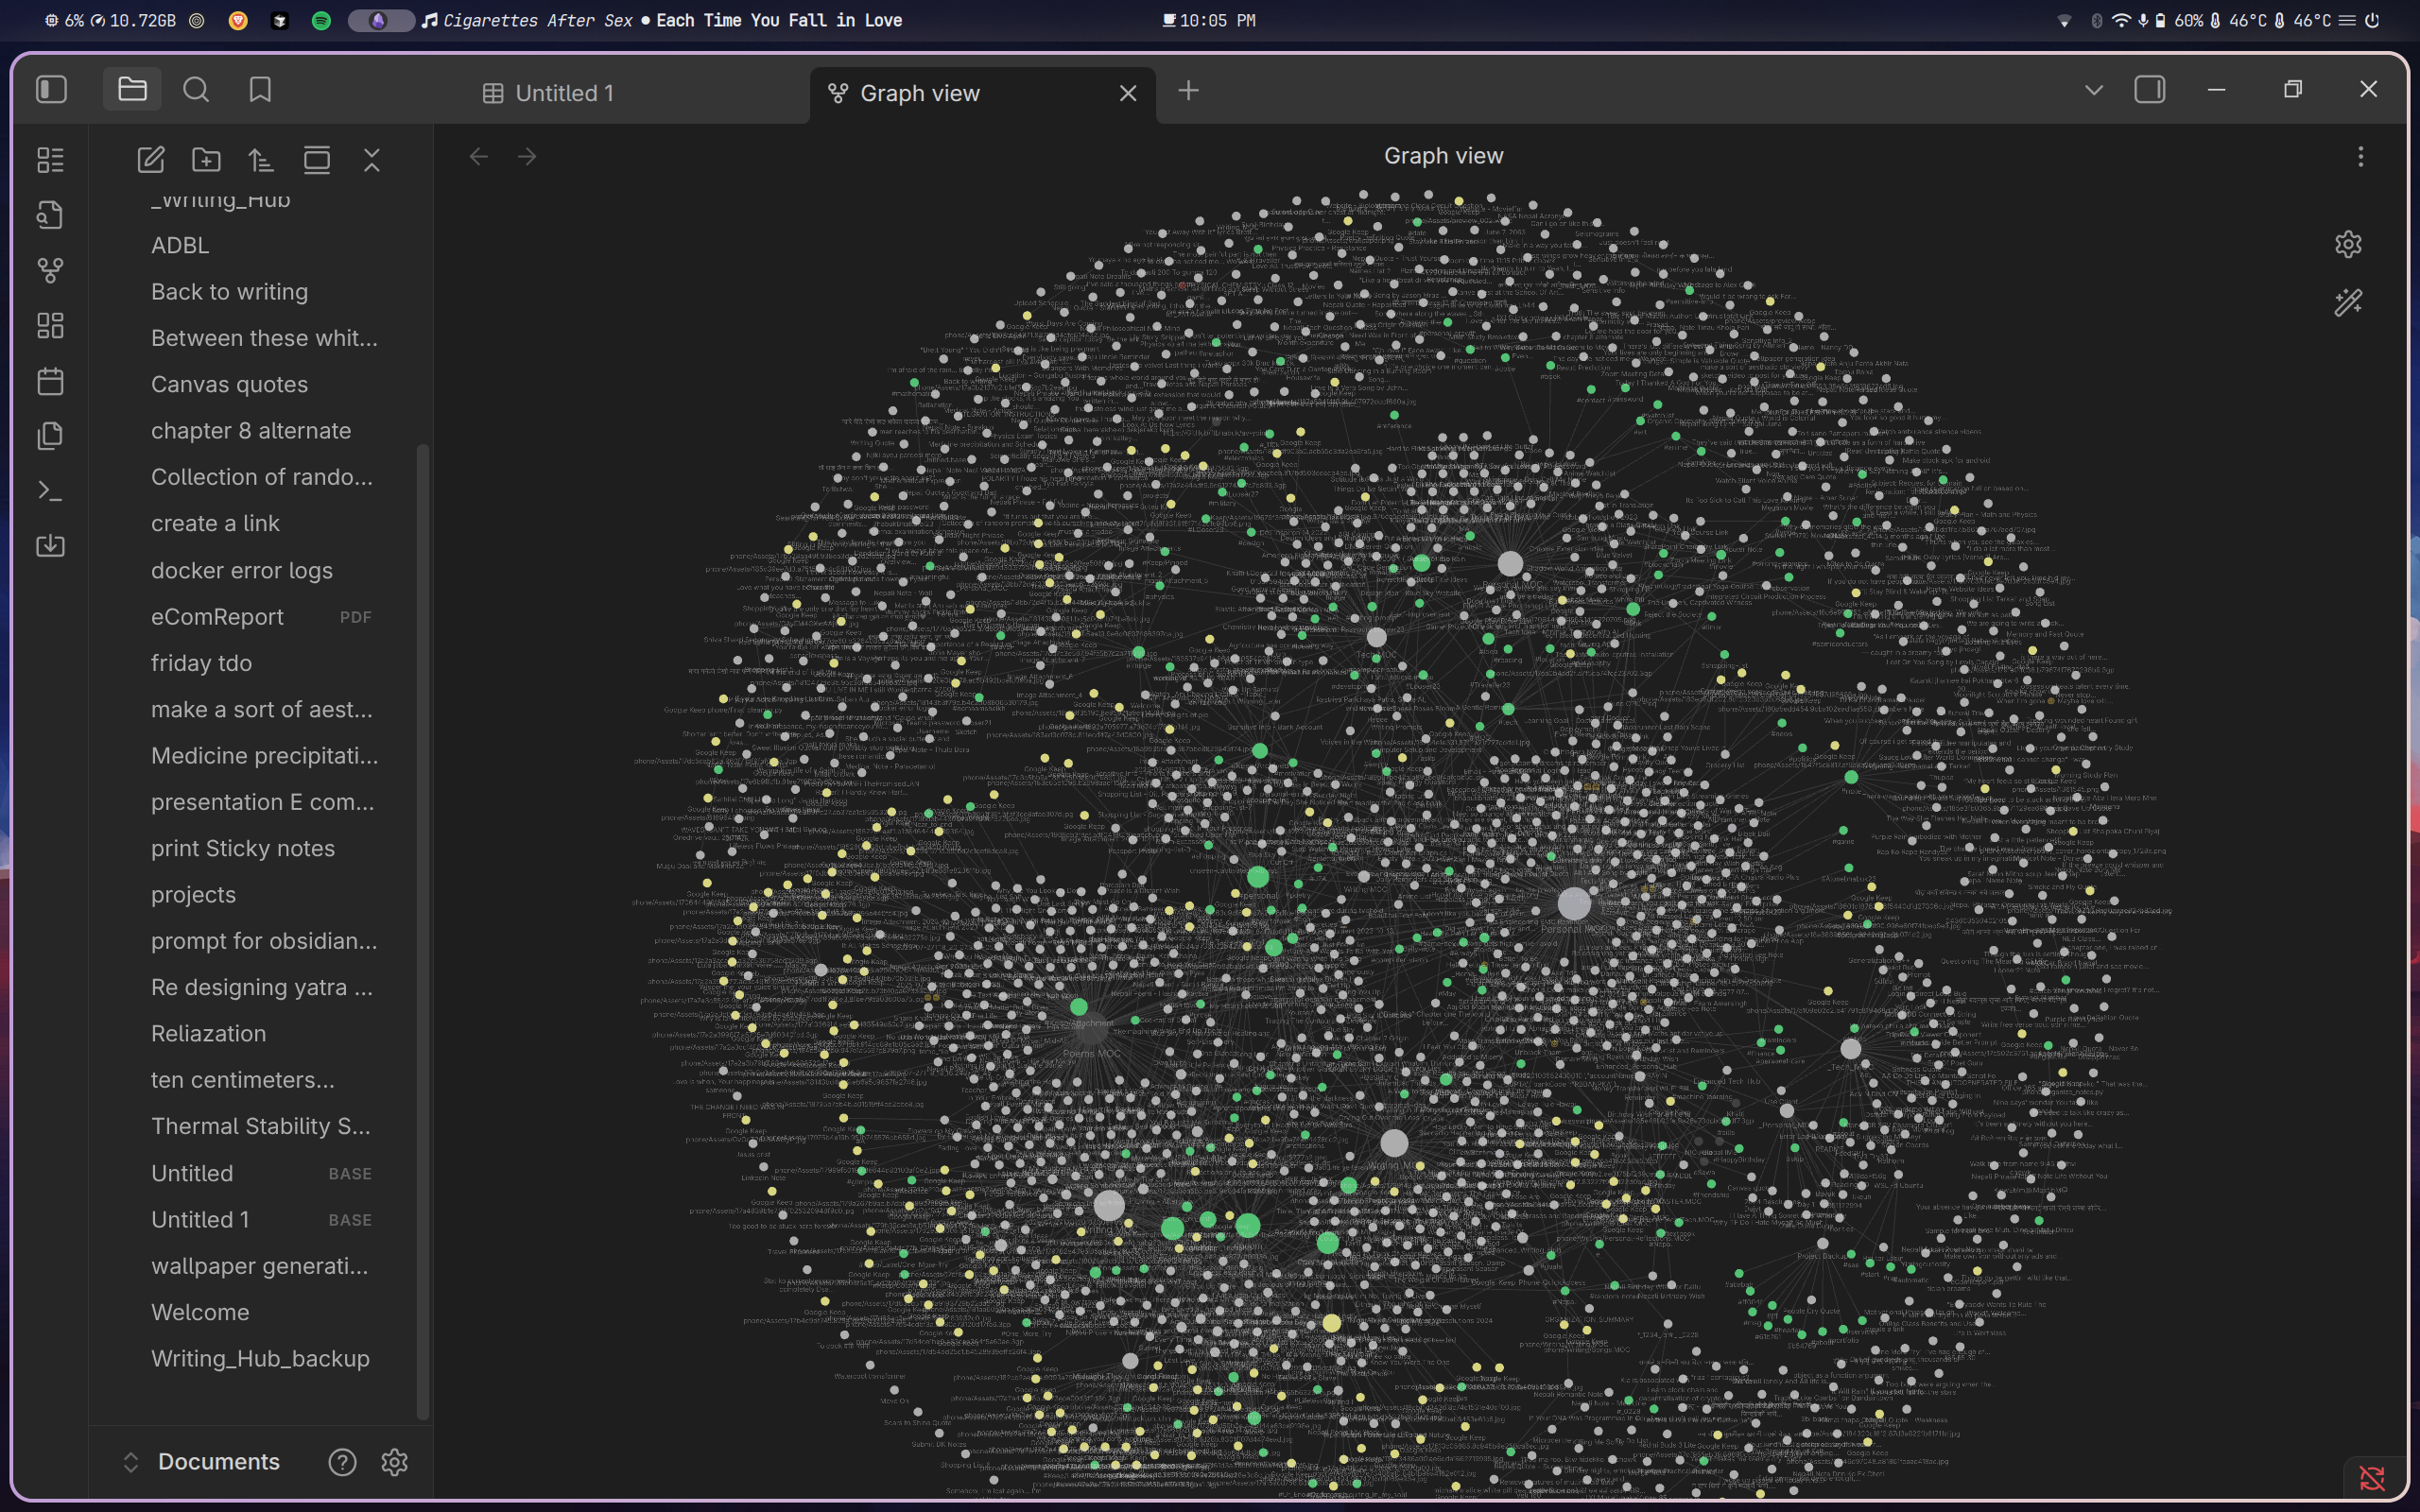Click new note icon in file explorer
The width and height of the screenshot is (2420, 1512).
coord(151,160)
